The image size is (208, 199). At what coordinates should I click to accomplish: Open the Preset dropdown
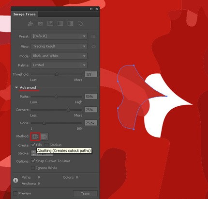coord(59,36)
